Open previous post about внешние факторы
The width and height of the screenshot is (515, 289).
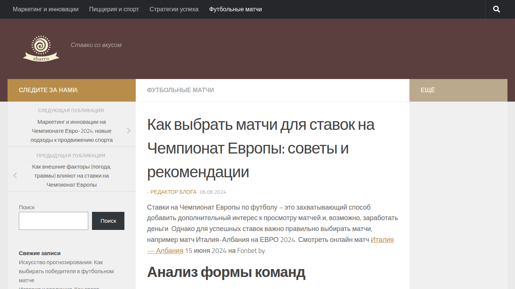point(72,176)
